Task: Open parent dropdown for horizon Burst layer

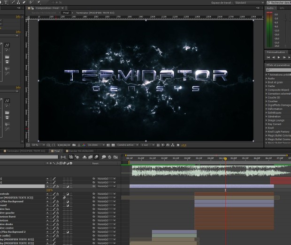Action: pos(107,217)
